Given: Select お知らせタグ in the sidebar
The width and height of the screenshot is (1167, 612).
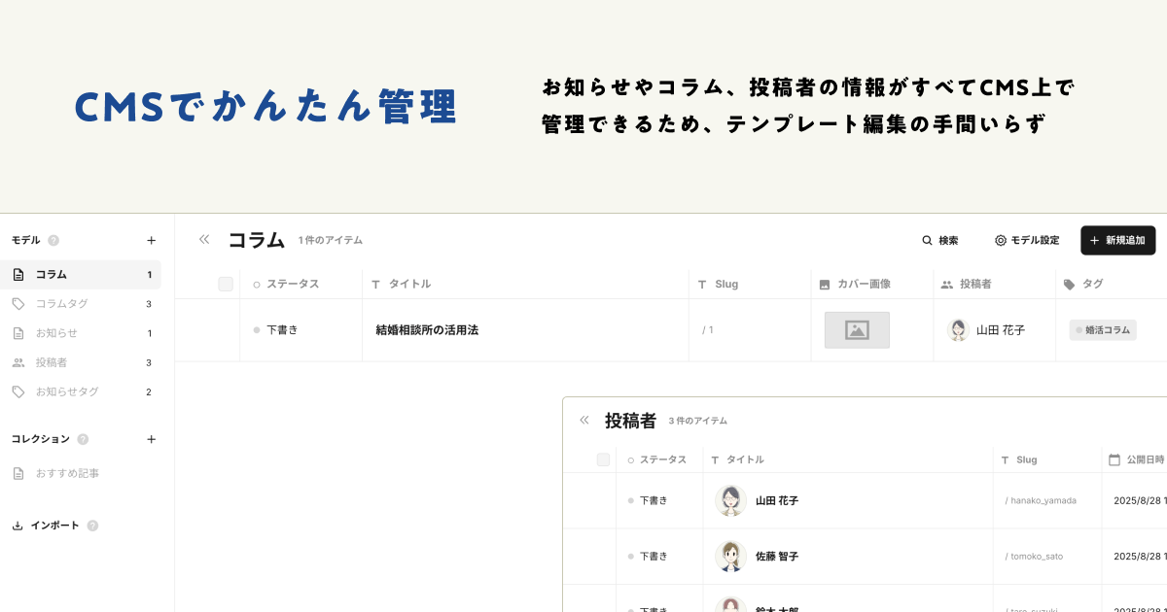Looking at the screenshot, I should coord(58,391).
